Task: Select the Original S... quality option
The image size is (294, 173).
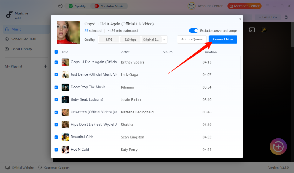Action: tap(151, 40)
